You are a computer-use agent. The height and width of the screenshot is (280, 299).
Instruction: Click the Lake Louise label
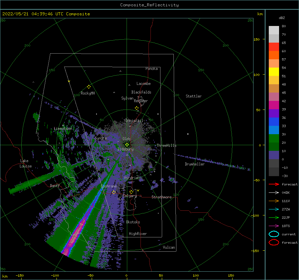(26, 163)
